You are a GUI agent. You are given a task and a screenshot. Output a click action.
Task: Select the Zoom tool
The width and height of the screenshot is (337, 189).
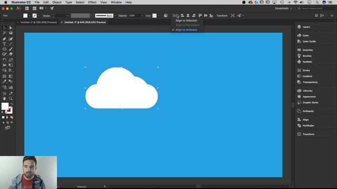[11, 99]
